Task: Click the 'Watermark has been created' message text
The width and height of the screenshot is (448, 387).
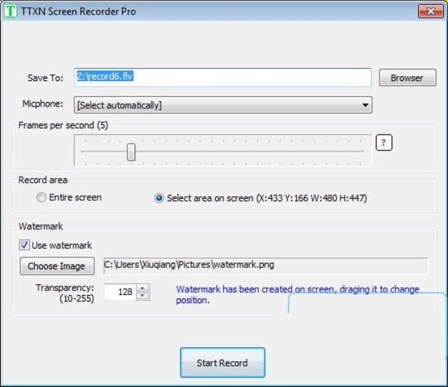Action: [297, 294]
